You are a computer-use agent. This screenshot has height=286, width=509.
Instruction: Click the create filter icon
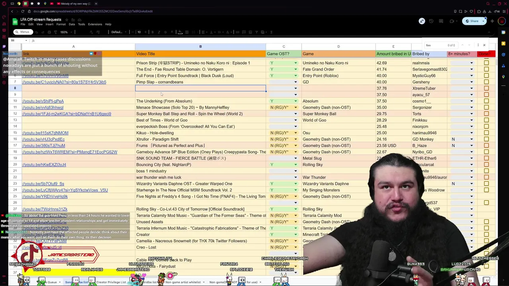pyautogui.click(x=256, y=32)
